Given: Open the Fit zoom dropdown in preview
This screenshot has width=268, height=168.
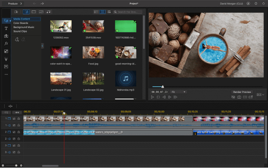Looking at the screenshot, I should [178, 92].
